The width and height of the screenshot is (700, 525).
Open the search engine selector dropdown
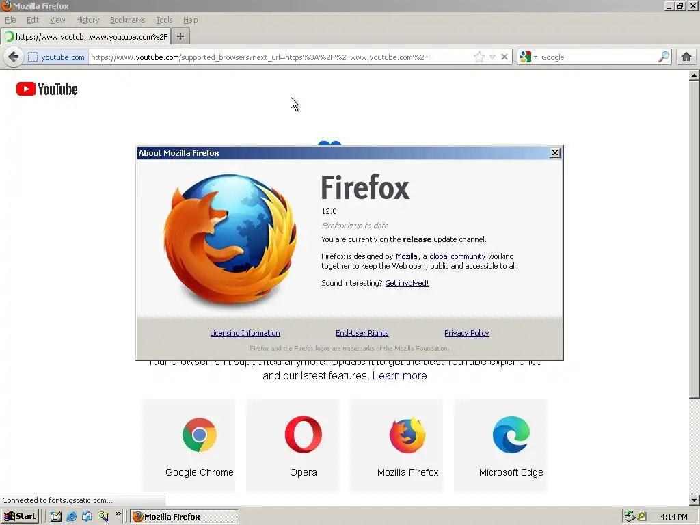click(528, 57)
